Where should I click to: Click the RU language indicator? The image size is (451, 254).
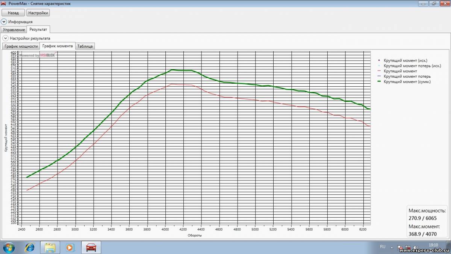(383, 246)
